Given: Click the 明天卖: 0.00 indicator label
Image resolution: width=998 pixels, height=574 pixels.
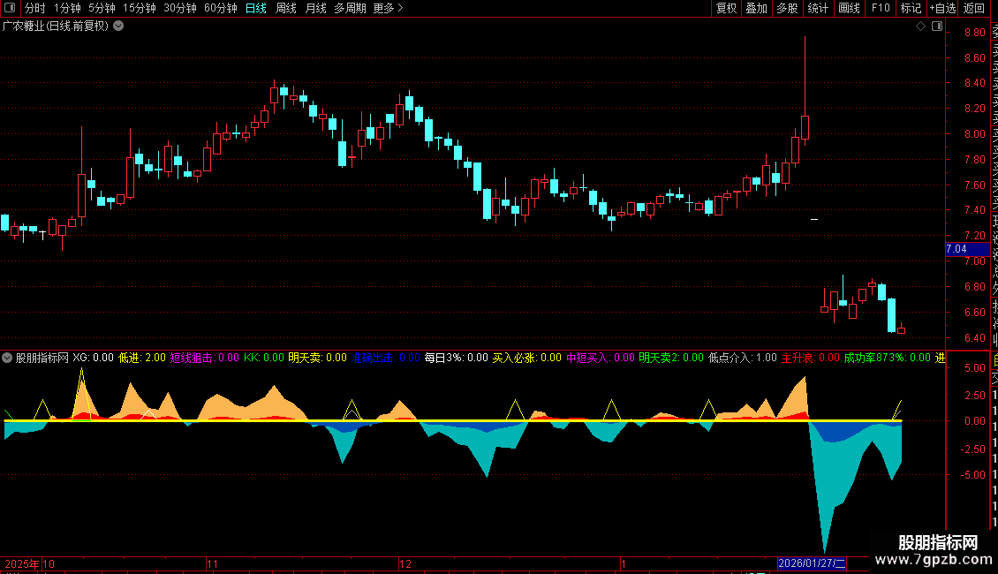Looking at the screenshot, I should point(318,358).
